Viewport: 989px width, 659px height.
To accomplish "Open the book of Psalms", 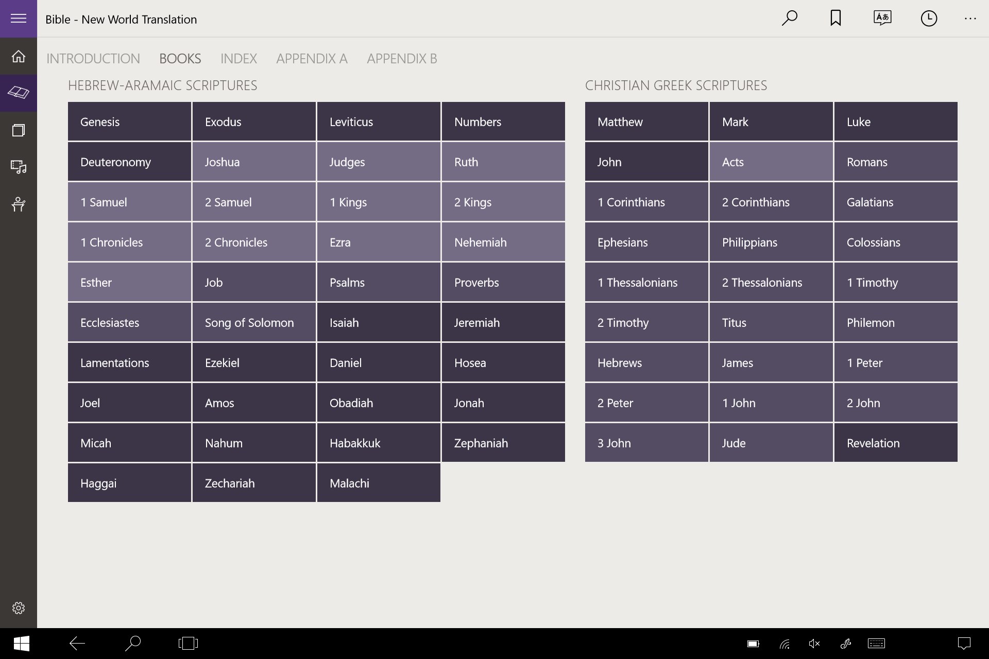I will tap(379, 282).
